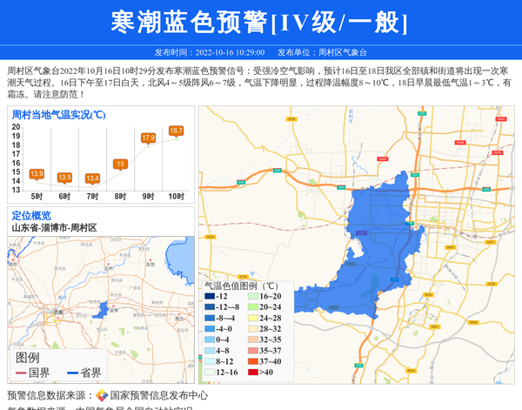Click the 国家预警信息发布中心 logo icon
Screen dimensions: 522x410
pyautogui.click(x=102, y=395)
